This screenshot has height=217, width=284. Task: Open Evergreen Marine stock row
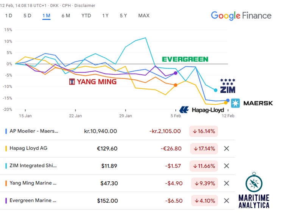click(x=117, y=201)
